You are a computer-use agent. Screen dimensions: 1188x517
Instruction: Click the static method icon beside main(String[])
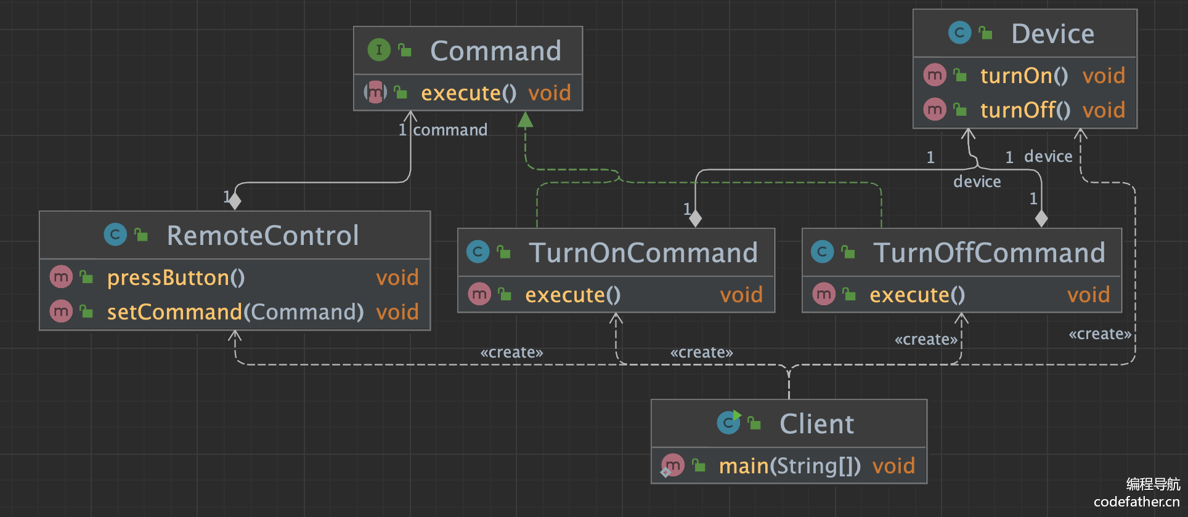point(672,465)
